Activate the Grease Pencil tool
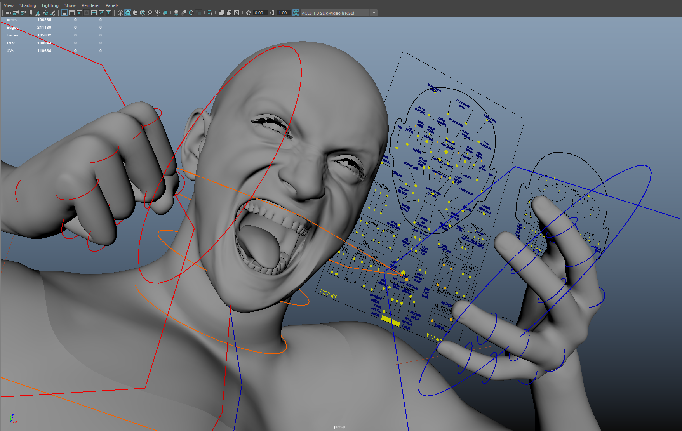This screenshot has width=682, height=431. [53, 13]
